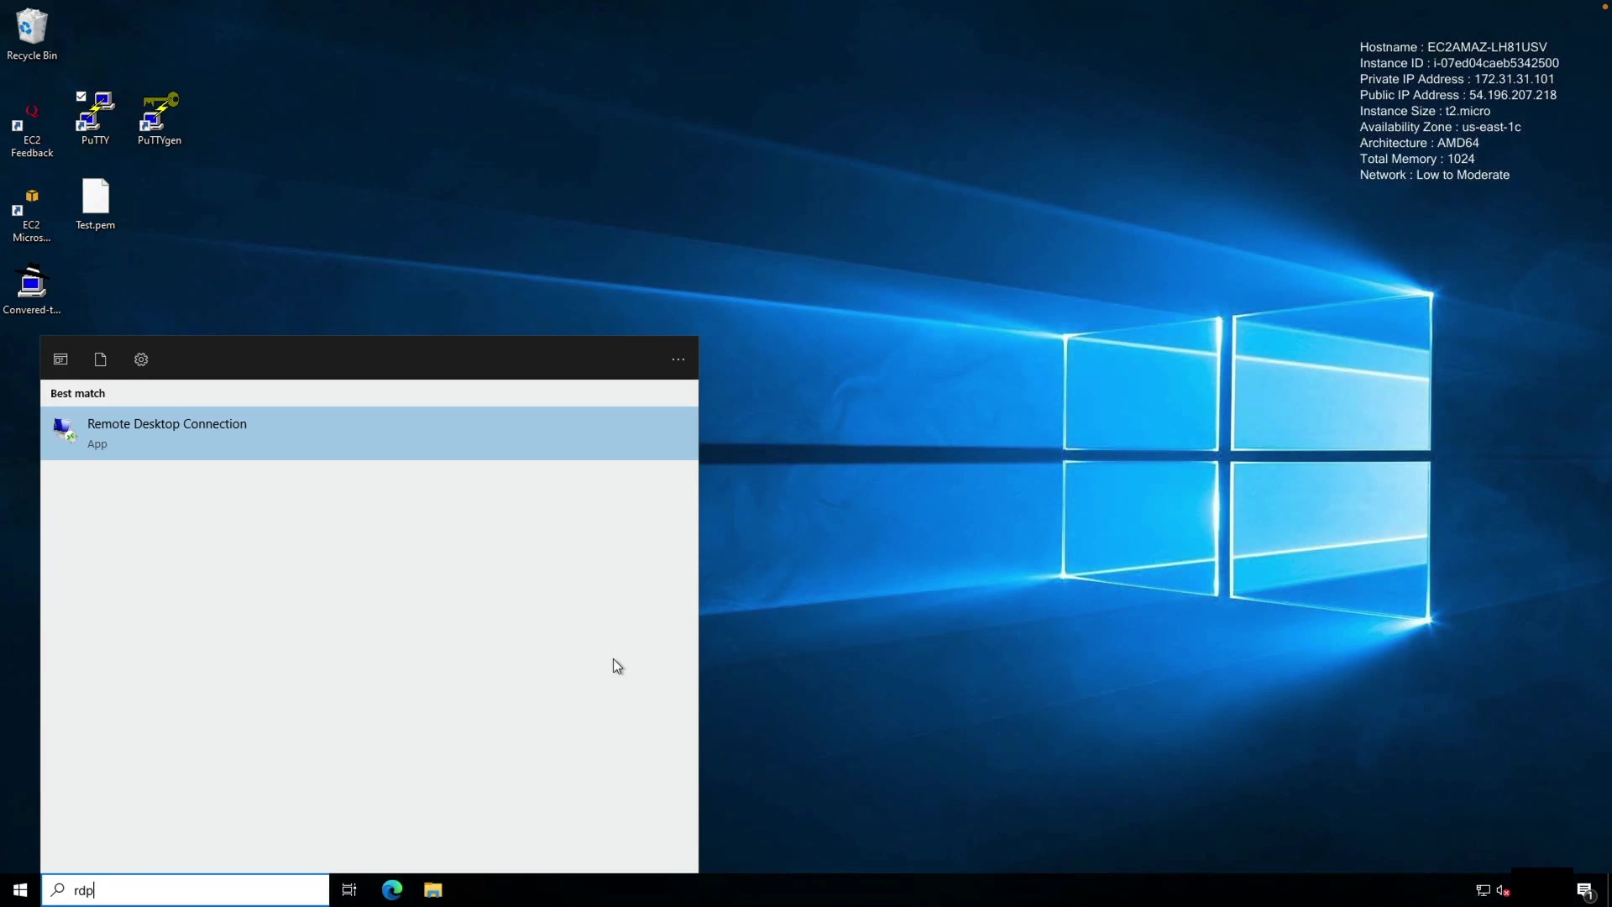The width and height of the screenshot is (1612, 907).
Task: Filter search results by Settings gear
Action: [141, 359]
